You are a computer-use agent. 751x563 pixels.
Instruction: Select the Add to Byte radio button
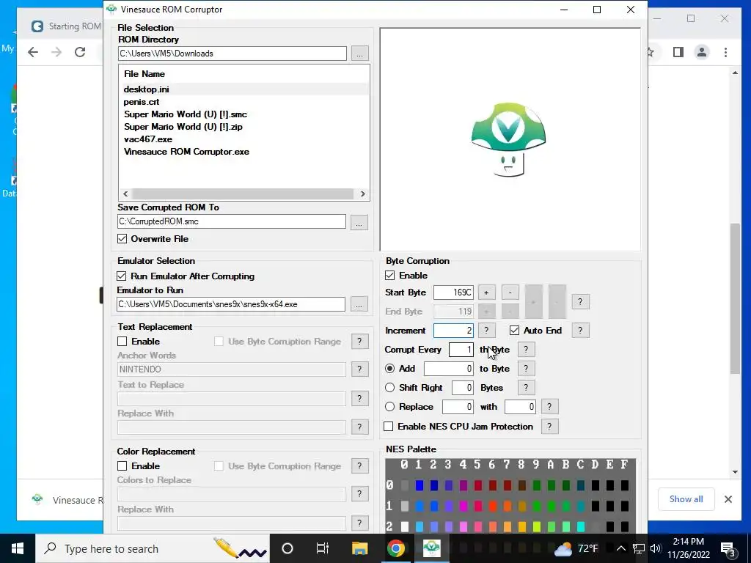pyautogui.click(x=390, y=368)
